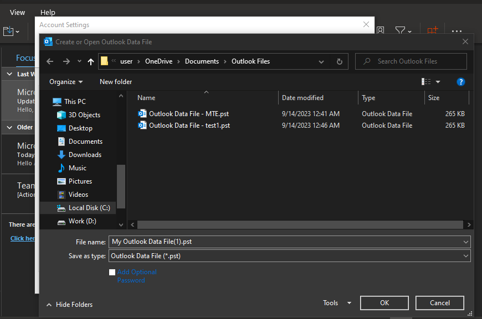The width and height of the screenshot is (482, 319).
Task: Click inside the Search Outlook Files box
Action: (x=411, y=61)
